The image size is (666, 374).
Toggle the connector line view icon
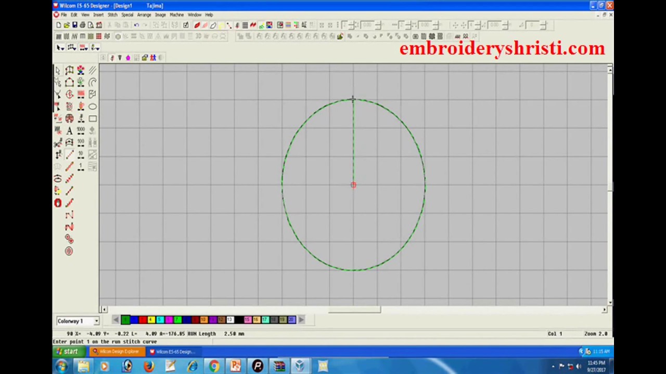pyautogui.click(x=229, y=25)
